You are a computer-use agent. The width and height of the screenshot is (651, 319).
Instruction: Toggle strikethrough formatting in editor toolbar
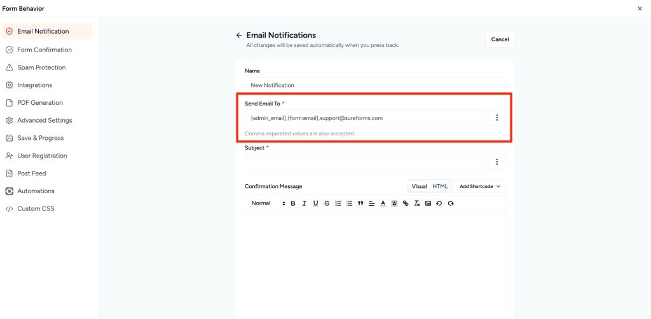(x=327, y=203)
